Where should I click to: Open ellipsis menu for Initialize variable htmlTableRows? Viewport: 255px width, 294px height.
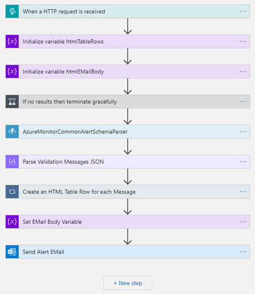(243, 42)
